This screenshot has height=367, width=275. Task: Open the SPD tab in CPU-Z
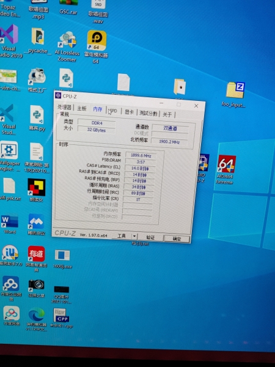coord(113,111)
